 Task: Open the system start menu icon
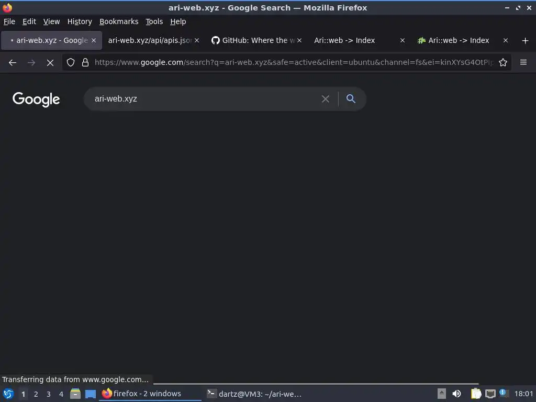pyautogui.click(x=8, y=394)
